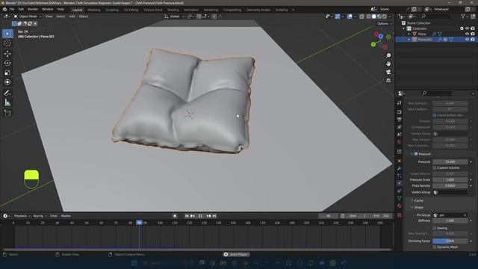The width and height of the screenshot is (478, 269).
Task: Click the Pressure value field 19.000
Action: tap(450, 162)
